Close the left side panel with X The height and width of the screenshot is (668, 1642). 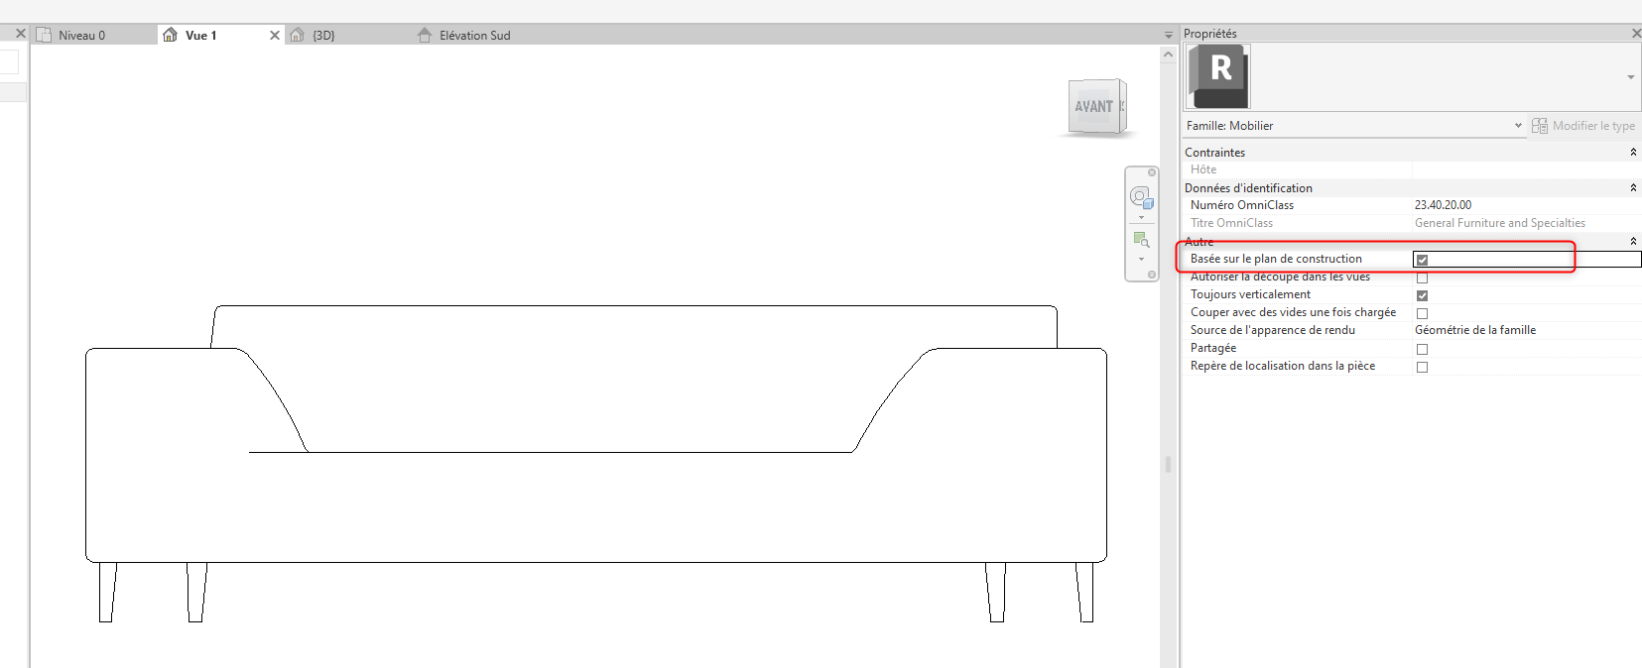pyautogui.click(x=20, y=33)
